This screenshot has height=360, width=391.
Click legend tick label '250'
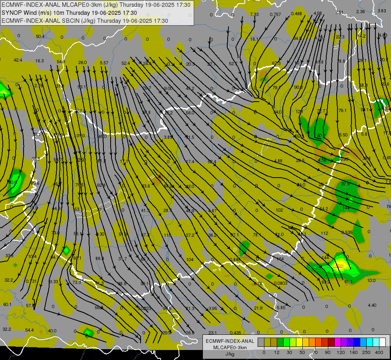point(366,352)
